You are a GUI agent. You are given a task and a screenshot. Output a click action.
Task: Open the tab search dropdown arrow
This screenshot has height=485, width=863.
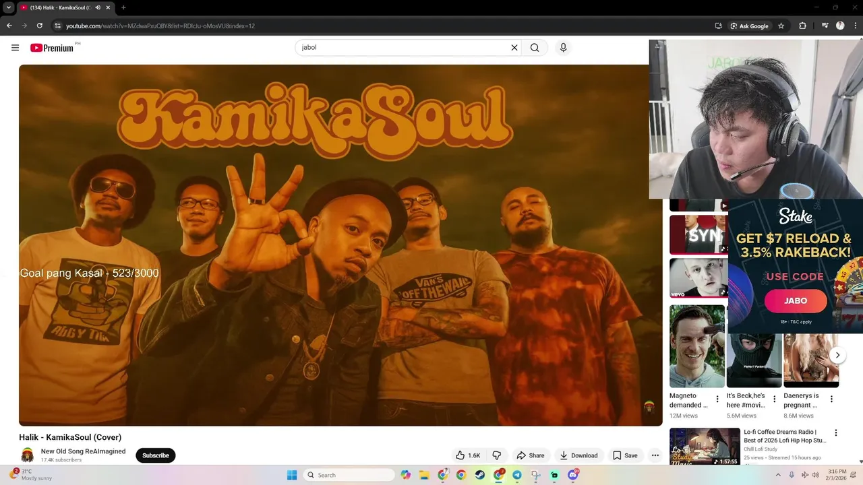pos(8,7)
